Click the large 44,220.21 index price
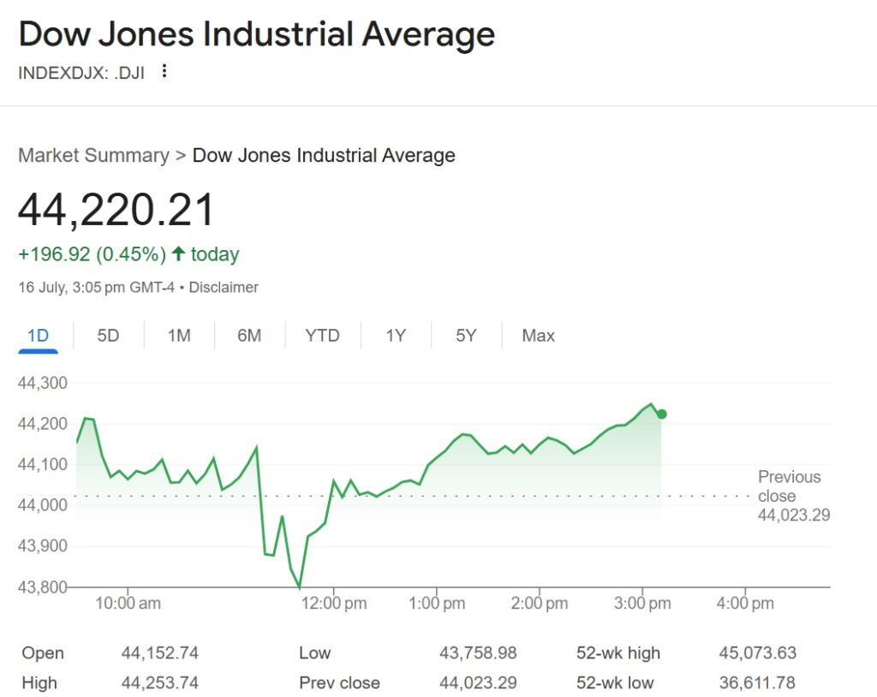Screen dimensions: 877x697 [116, 211]
